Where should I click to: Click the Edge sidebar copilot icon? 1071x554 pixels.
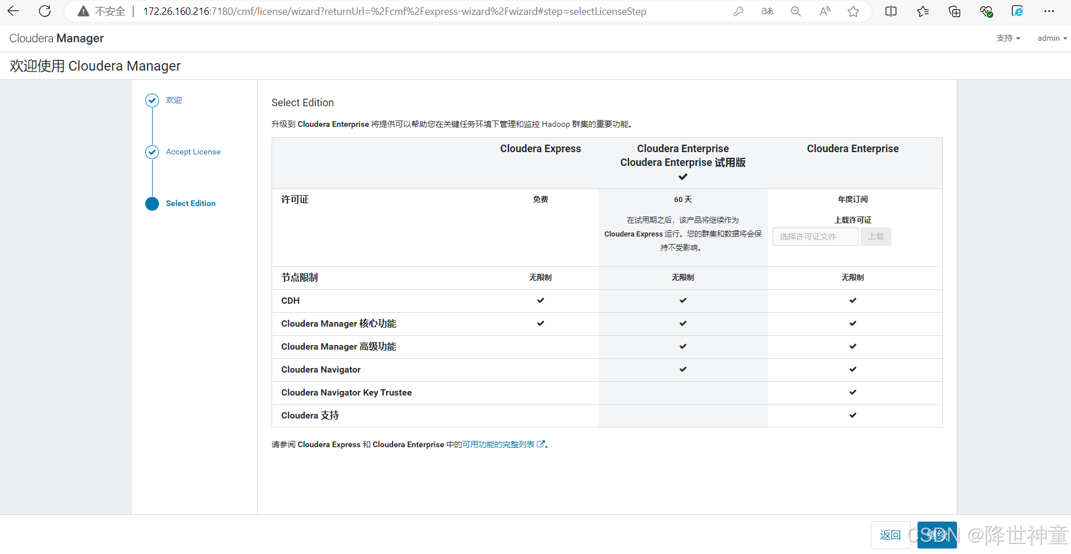point(1018,11)
